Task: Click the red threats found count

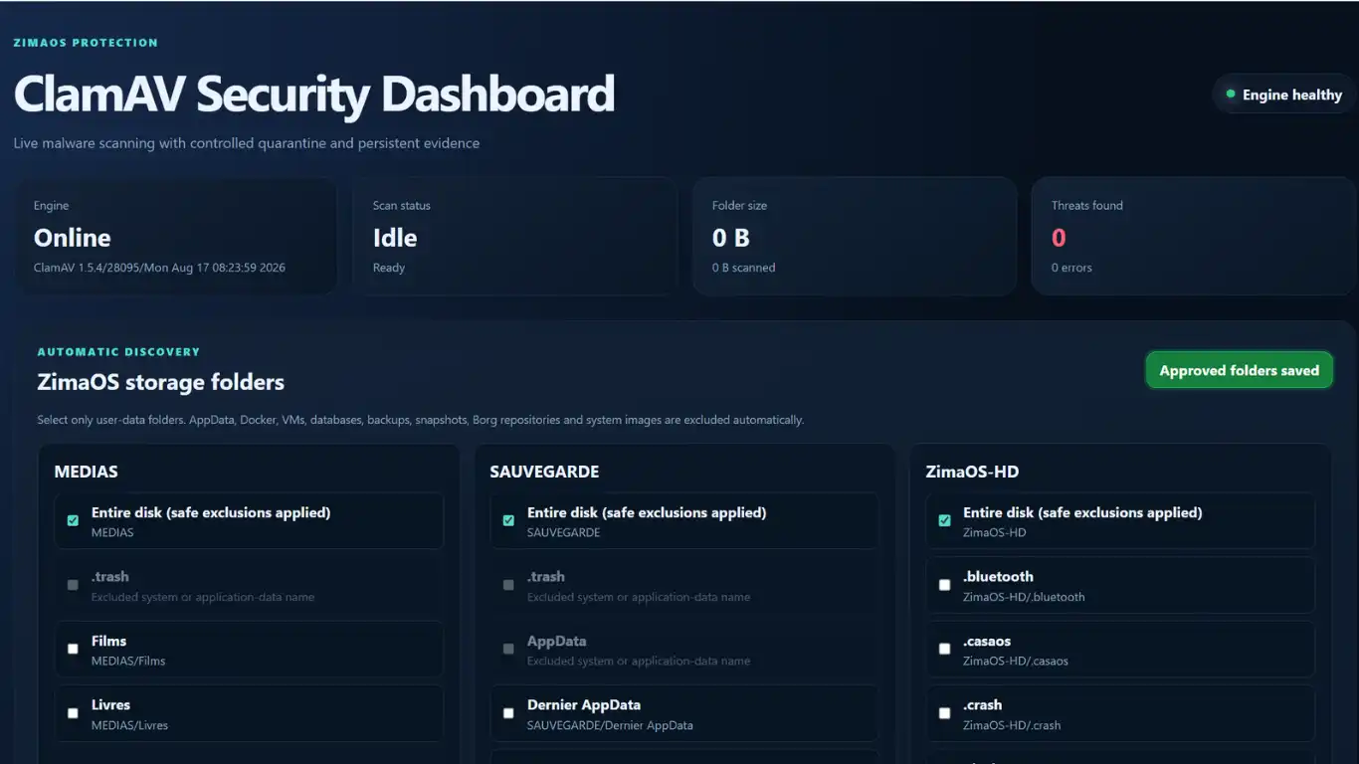Action: coord(1059,238)
